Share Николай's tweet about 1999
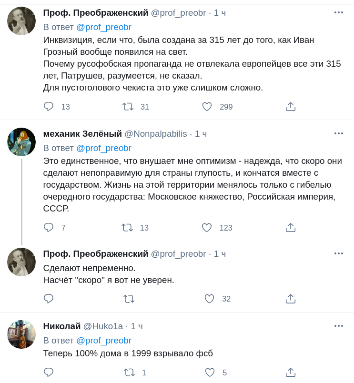 (x=291, y=373)
